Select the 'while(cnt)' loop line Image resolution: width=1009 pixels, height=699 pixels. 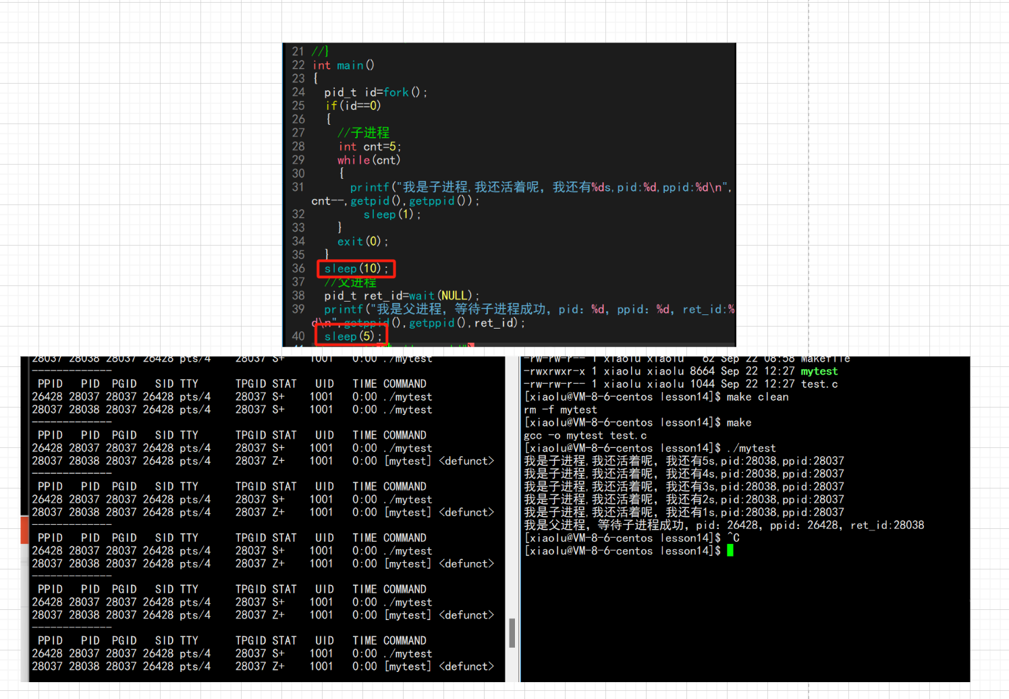coord(369,160)
